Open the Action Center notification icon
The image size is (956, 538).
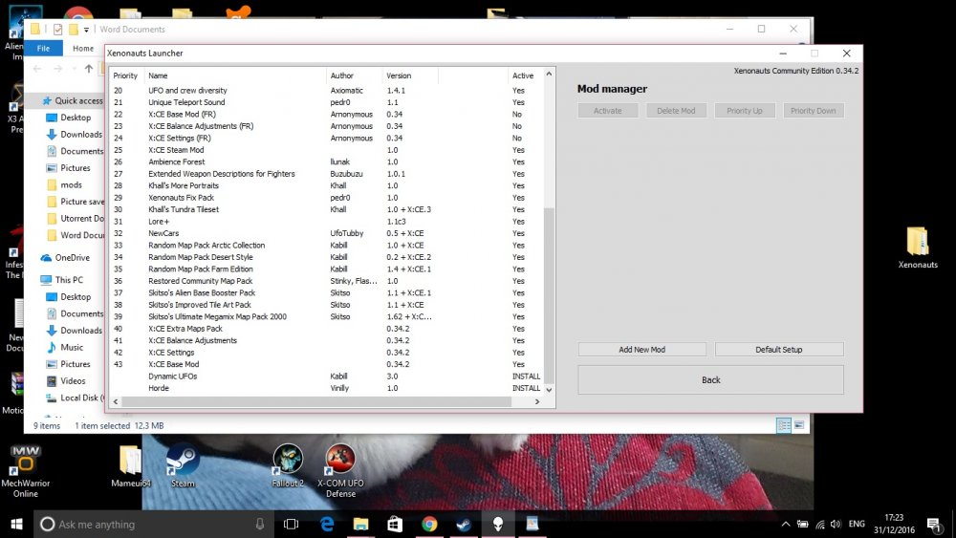coord(933,524)
